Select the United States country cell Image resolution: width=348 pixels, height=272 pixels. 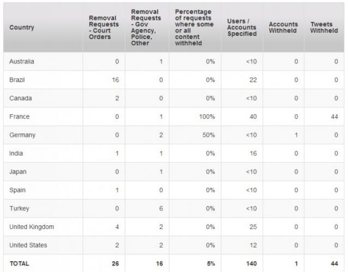(28, 245)
